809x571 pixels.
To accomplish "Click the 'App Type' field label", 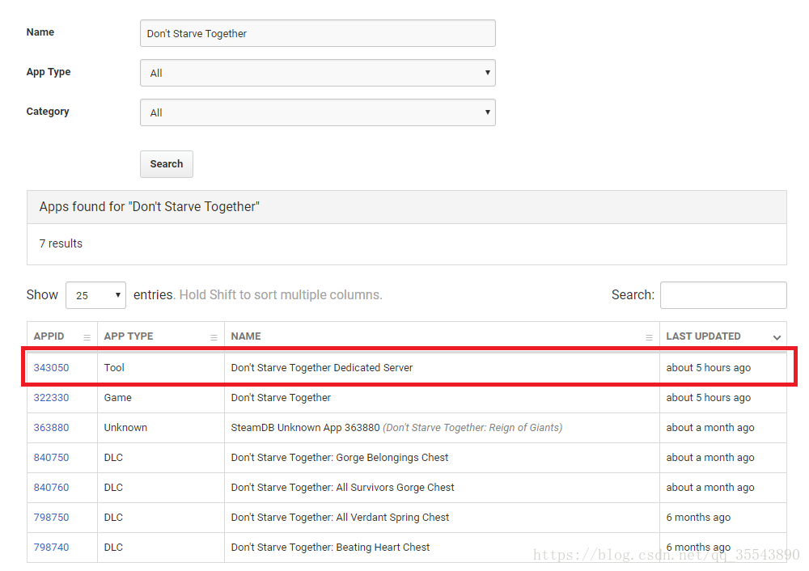I will click(x=49, y=72).
